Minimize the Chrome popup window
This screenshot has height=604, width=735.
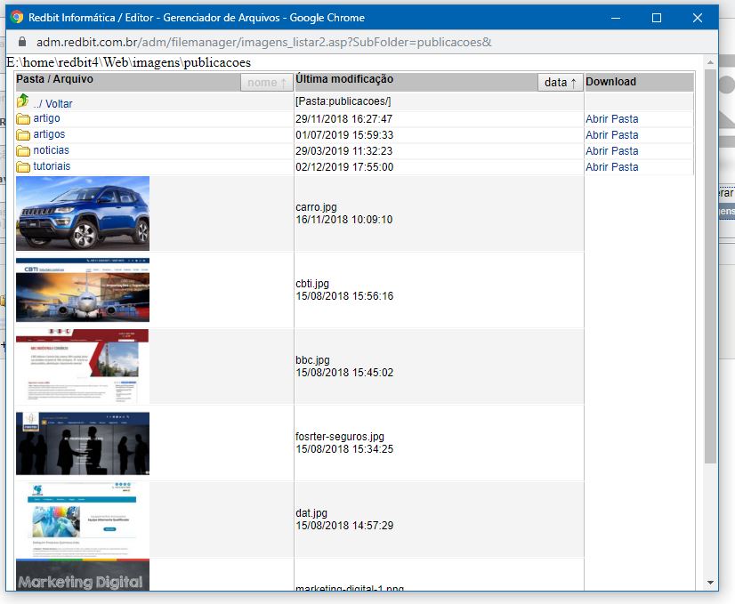(x=616, y=18)
